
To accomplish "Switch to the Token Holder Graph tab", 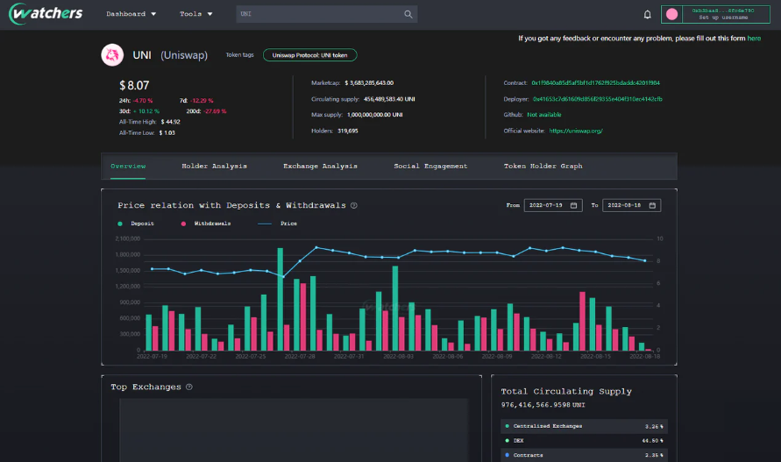I will click(543, 166).
